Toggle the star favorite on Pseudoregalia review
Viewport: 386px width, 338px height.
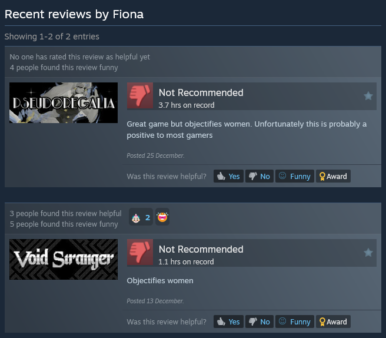(x=368, y=96)
